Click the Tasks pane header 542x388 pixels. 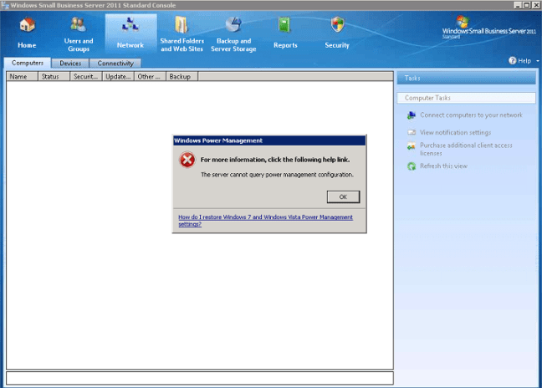click(466, 78)
